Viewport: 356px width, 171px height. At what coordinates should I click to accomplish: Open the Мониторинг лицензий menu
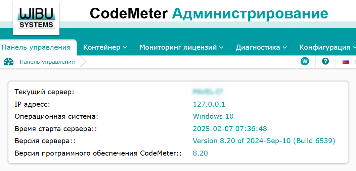[x=178, y=47]
